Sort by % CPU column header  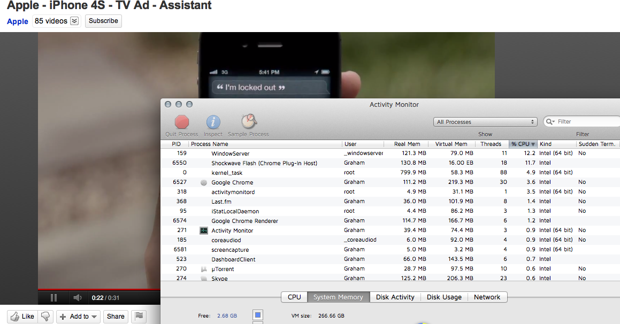[523, 144]
